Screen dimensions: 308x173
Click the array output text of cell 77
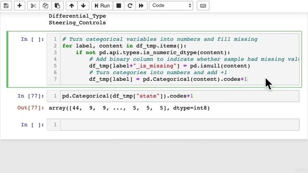(129, 108)
